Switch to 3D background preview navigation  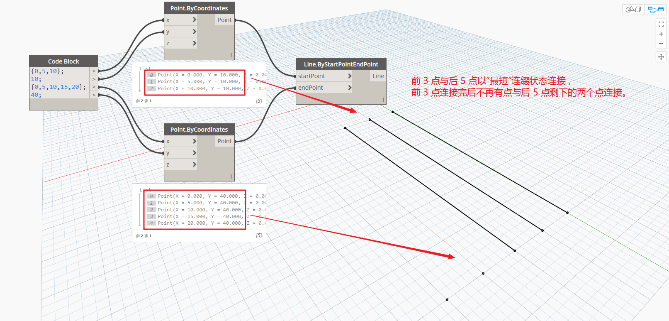[633, 9]
